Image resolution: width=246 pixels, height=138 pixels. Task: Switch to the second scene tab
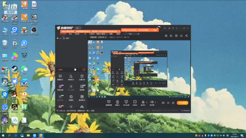[x=70, y=34]
